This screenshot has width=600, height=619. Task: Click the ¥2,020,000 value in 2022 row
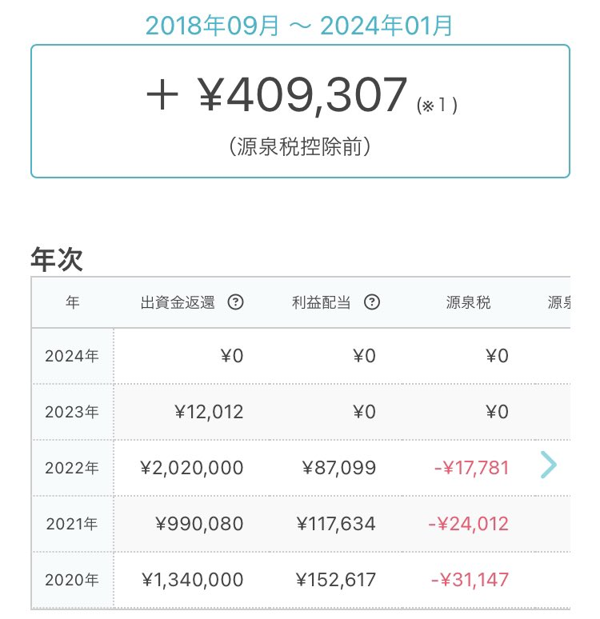tap(191, 468)
